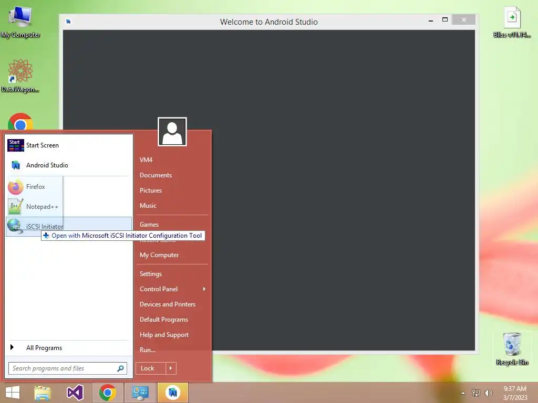Open Visual Studio from taskbar

pyautogui.click(x=75, y=393)
